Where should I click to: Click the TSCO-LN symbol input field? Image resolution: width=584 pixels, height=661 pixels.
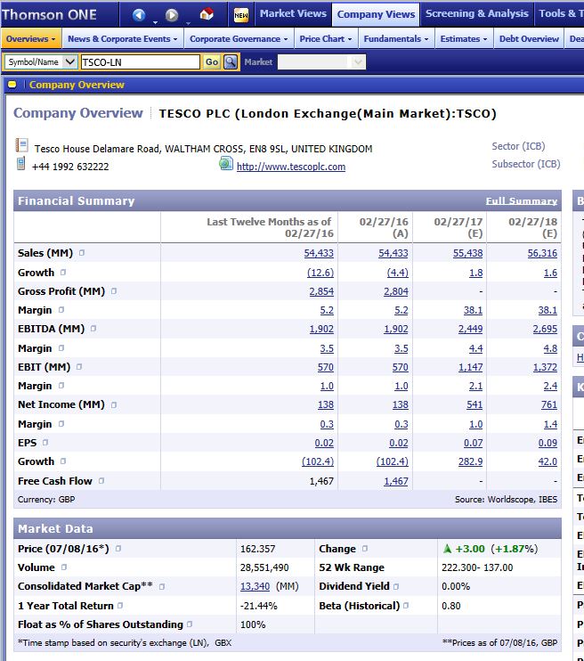140,62
